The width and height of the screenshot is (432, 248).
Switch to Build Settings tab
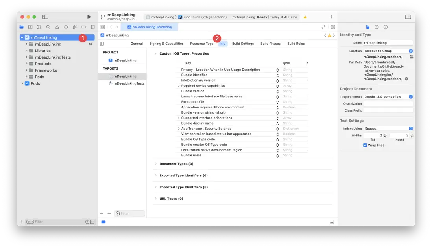click(243, 44)
